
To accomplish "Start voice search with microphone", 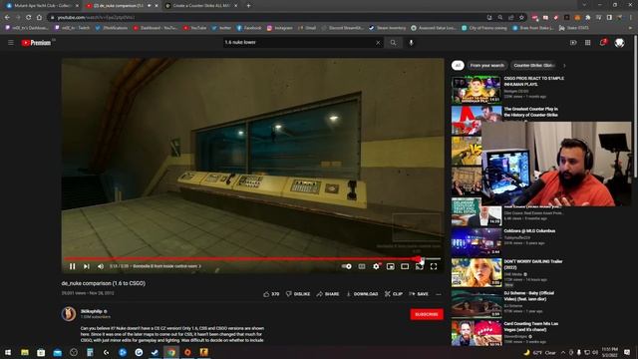I will pyautogui.click(x=411, y=42).
